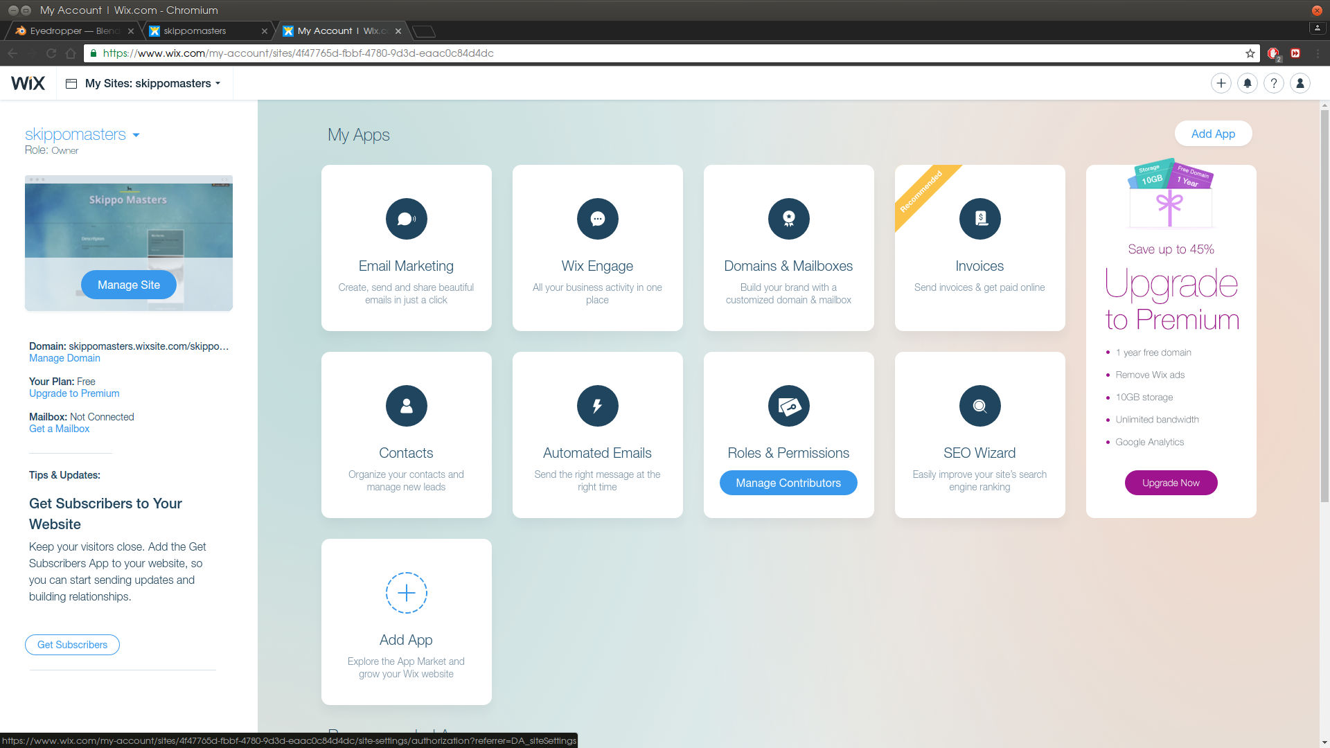Click the Roles & Permissions key icon
The width and height of the screenshot is (1330, 748).
[789, 406]
